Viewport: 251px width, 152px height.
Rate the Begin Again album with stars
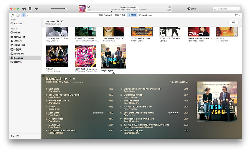click(x=78, y=82)
